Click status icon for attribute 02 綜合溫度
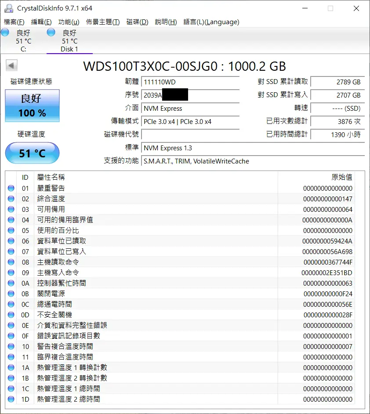 (x=11, y=199)
